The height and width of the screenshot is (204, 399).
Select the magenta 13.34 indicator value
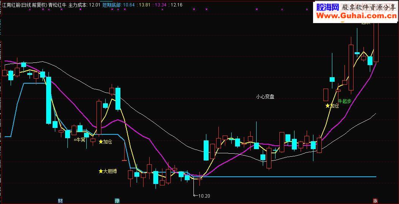coord(160,5)
